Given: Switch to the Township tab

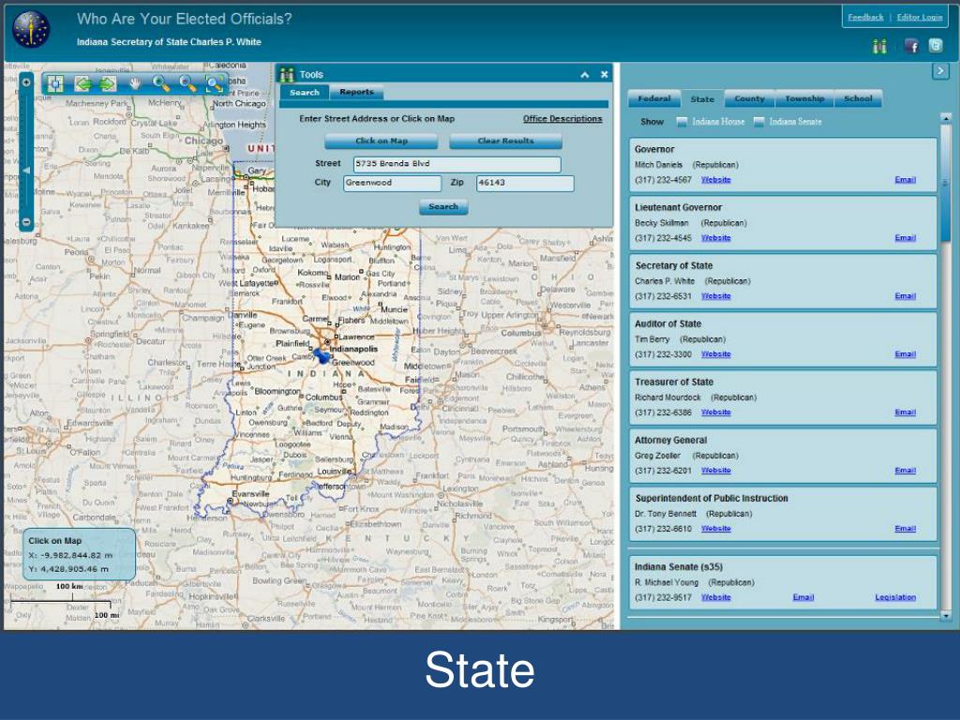Looking at the screenshot, I should click(804, 98).
